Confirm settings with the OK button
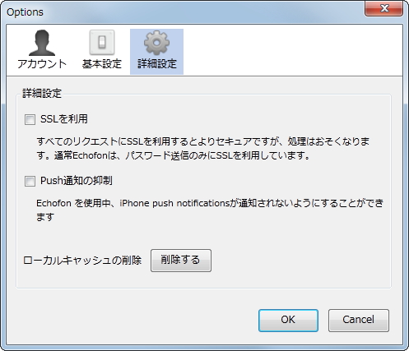The image size is (409, 351). 288,321
